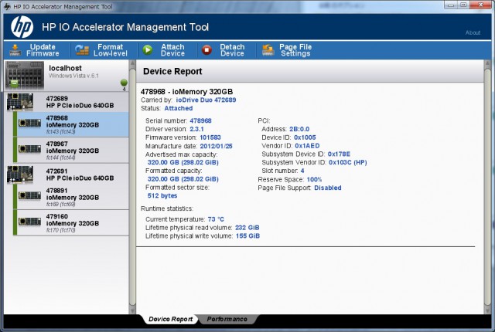Switch to the Device Report tab
This screenshot has height=332, width=495.
pyautogui.click(x=170, y=319)
